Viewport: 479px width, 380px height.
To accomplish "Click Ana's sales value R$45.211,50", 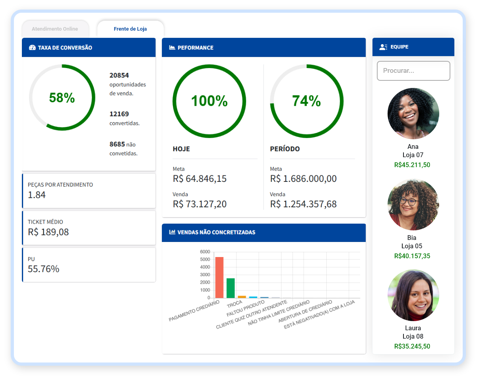I will pos(412,165).
